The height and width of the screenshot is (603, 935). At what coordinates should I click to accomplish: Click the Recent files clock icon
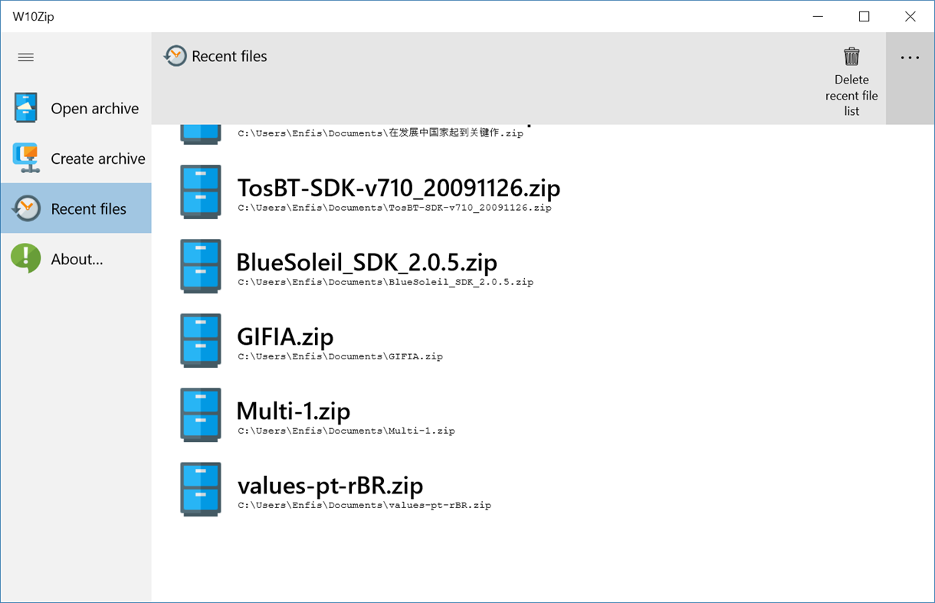pos(25,208)
